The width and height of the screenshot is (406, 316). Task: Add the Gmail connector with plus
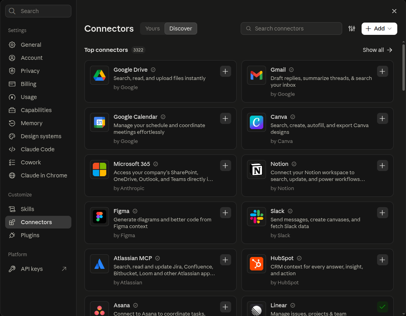(382, 71)
